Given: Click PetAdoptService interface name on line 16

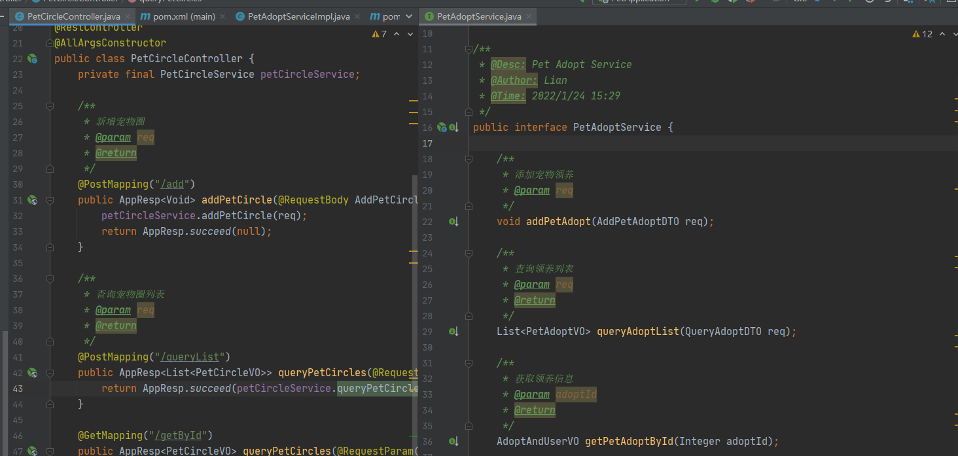Looking at the screenshot, I should coord(617,127).
